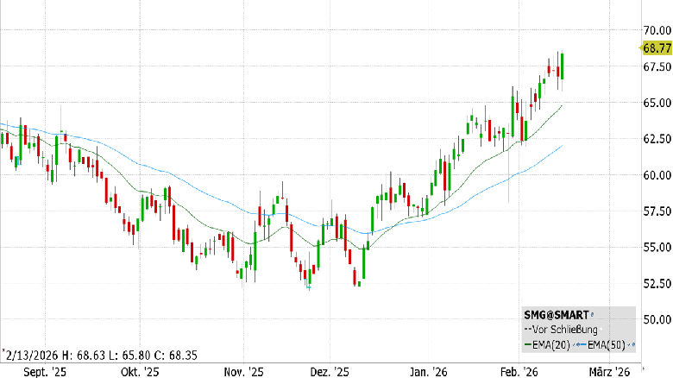Click the green EMA(20) line swatch
This screenshot has width=673, height=378.
(528, 344)
